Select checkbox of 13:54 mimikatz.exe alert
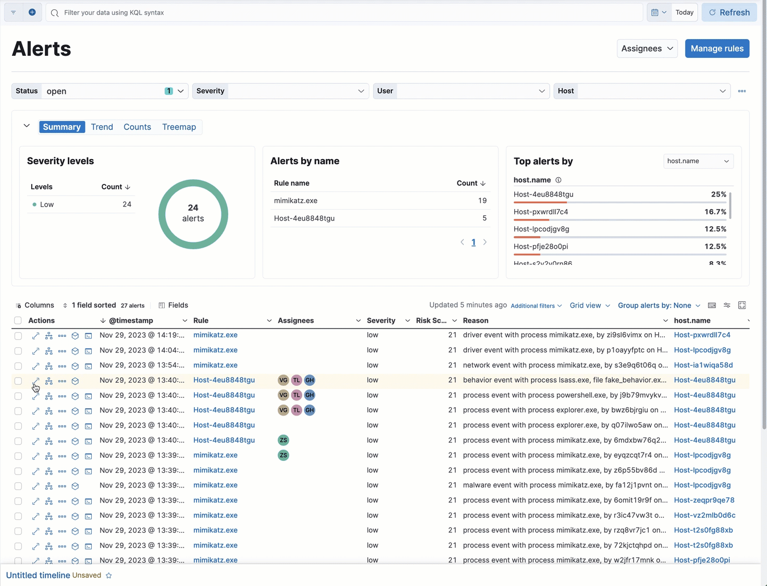This screenshot has height=586, width=767. 18,366
